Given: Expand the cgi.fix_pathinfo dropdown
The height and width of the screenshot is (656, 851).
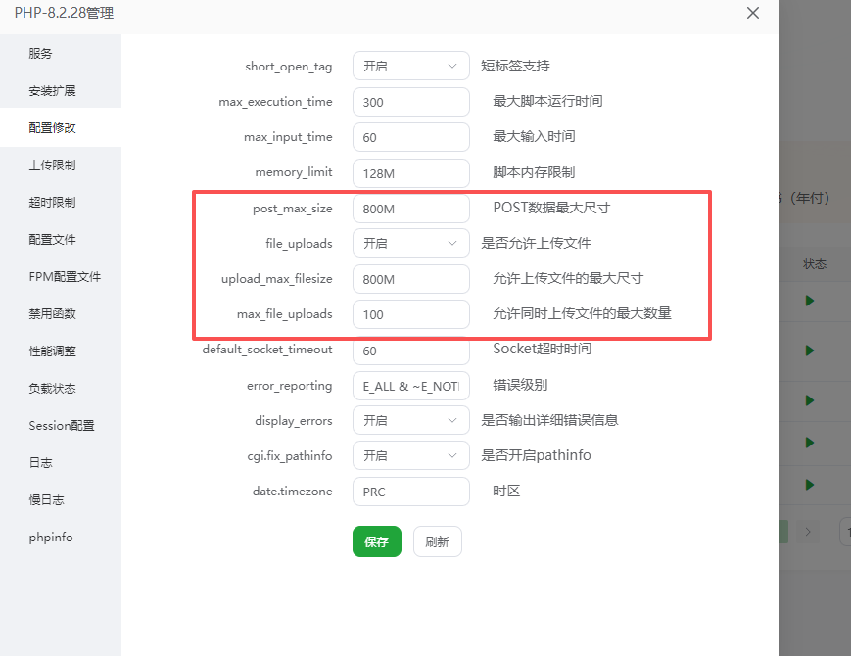Looking at the screenshot, I should (410, 456).
